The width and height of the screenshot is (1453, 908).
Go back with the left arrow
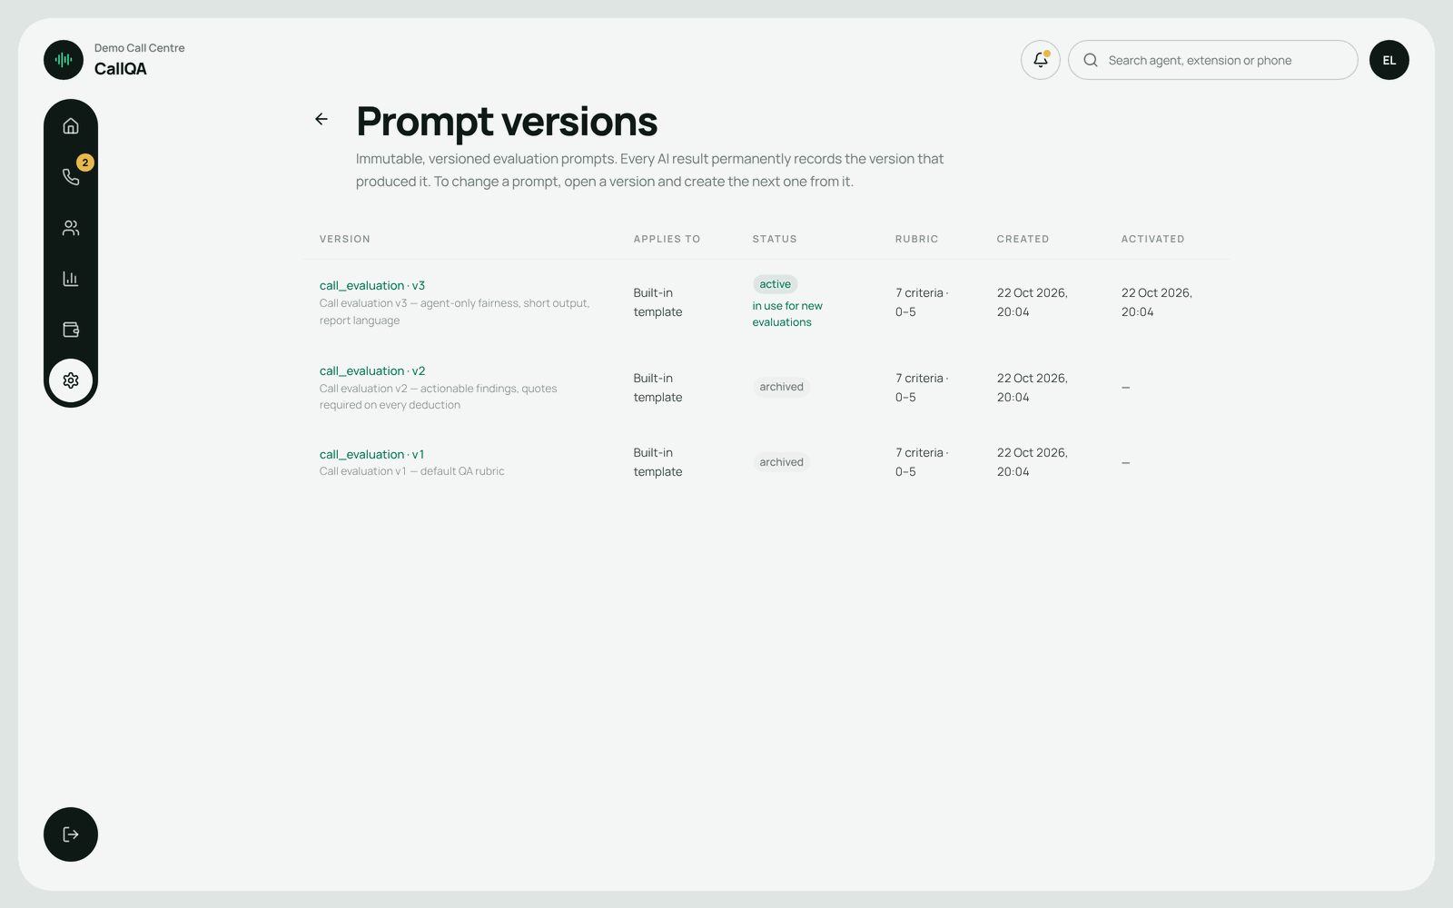pos(321,119)
